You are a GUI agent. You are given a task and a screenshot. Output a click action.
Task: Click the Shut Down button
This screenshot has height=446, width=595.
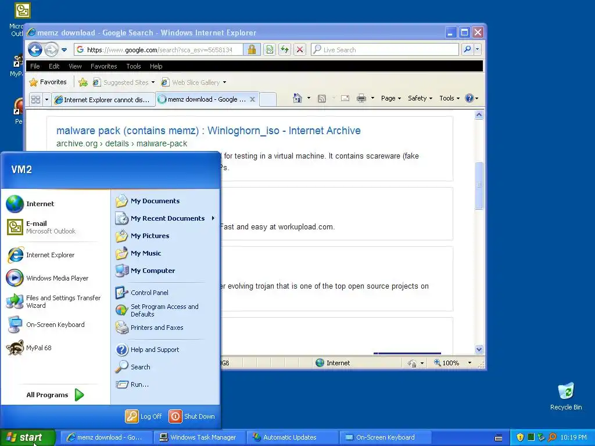[x=192, y=416]
